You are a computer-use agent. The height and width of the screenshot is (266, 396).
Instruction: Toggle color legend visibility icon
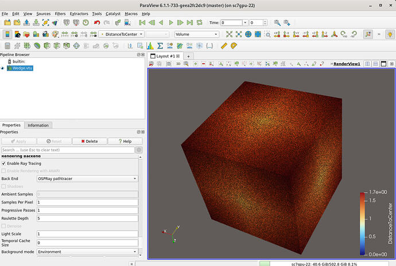point(7,34)
